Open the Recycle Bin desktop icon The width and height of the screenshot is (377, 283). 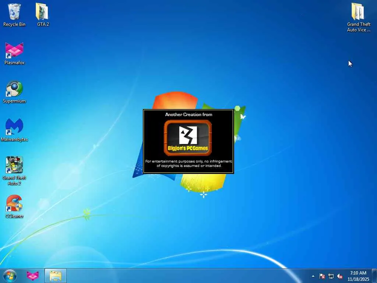[14, 15]
